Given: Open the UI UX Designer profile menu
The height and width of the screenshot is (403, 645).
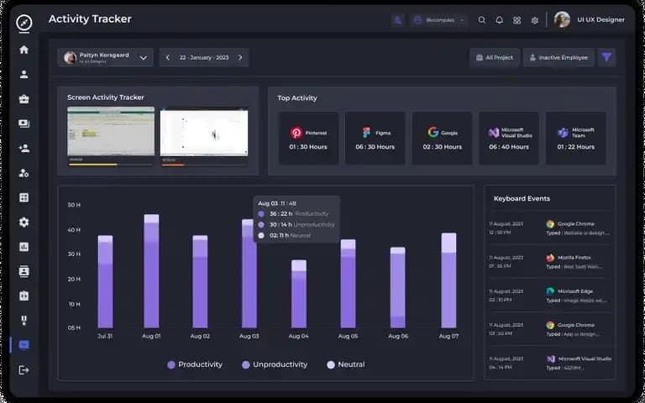Looking at the screenshot, I should pyautogui.click(x=600, y=20).
